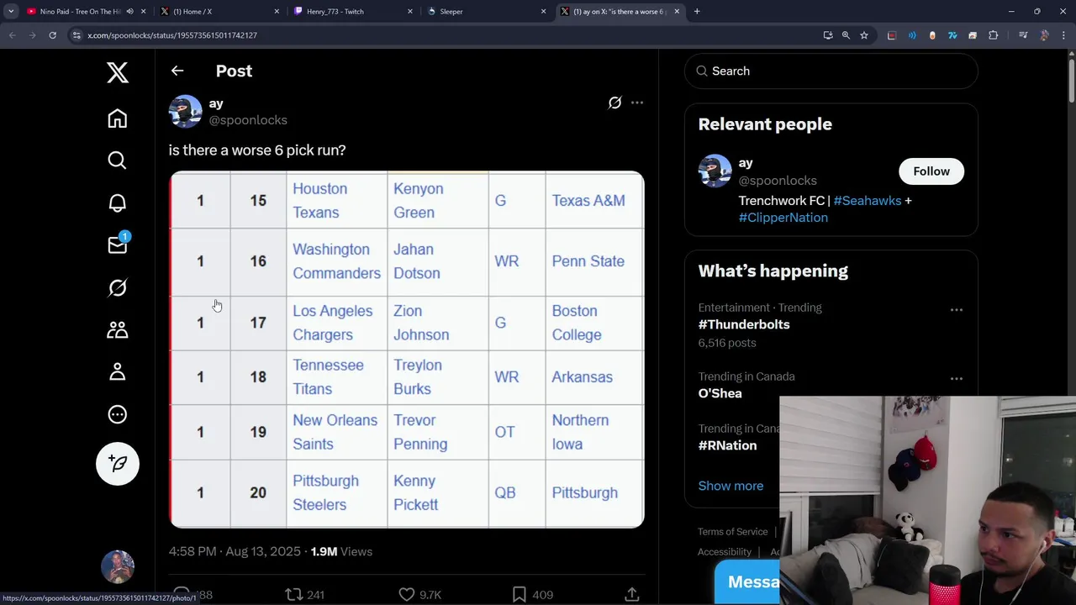Open Terms of Service footer link

coord(733,532)
